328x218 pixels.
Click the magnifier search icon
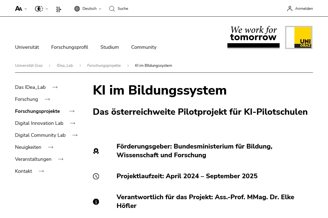pyautogui.click(x=112, y=9)
